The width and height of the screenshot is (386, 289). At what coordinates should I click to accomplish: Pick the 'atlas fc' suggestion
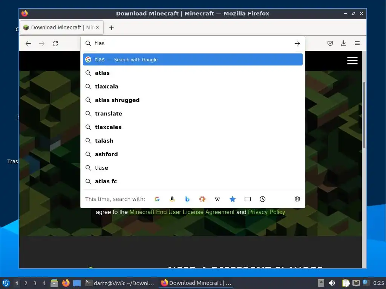tap(193, 181)
